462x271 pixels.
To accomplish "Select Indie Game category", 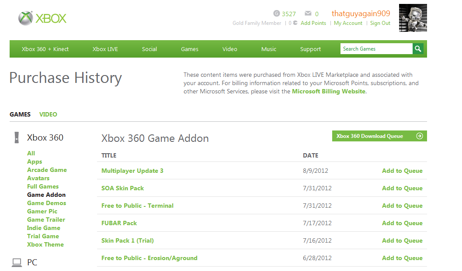I will 44,228.
